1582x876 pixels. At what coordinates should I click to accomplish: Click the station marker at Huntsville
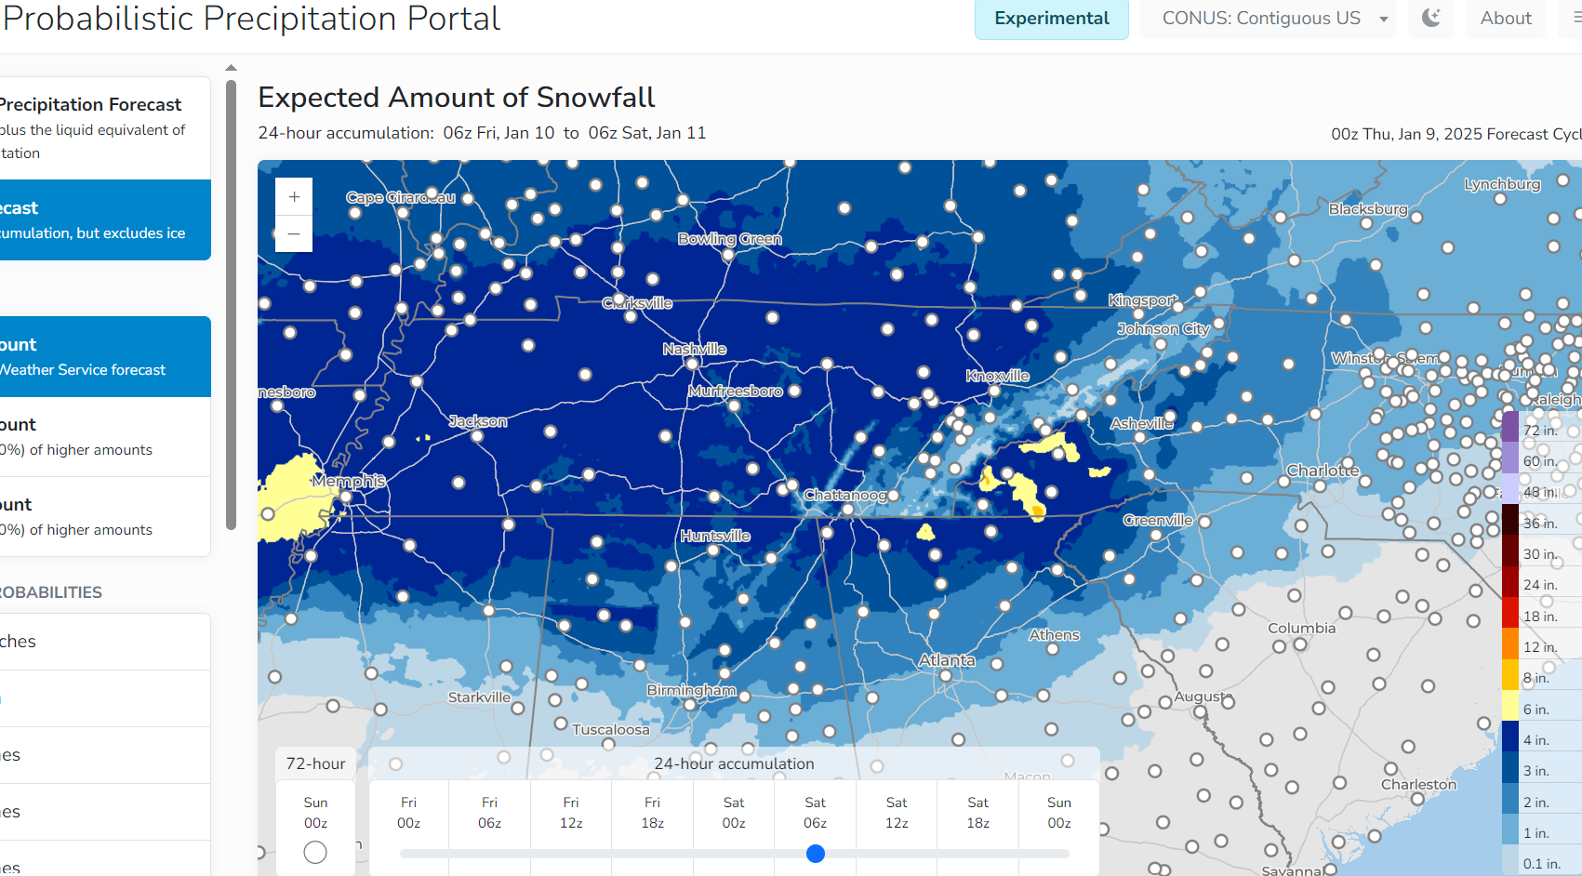coord(713,551)
